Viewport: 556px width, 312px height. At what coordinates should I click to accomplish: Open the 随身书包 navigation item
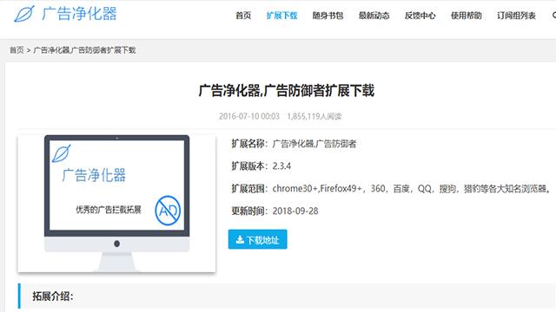point(328,16)
